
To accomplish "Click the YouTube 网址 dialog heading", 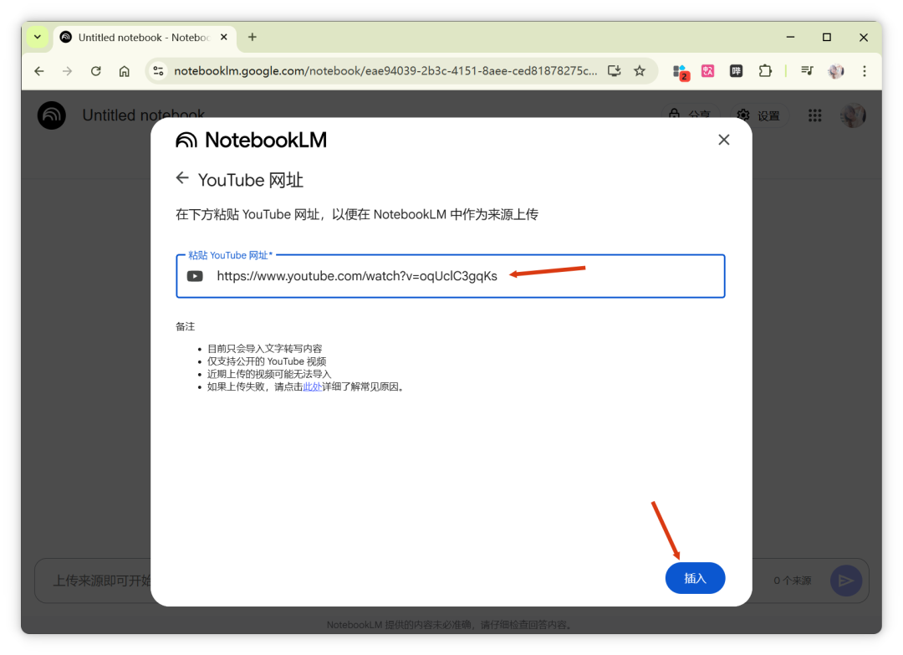I will click(x=251, y=181).
